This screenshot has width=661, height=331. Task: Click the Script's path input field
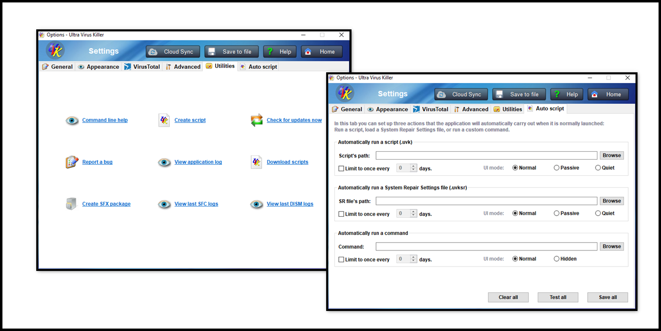click(x=486, y=156)
